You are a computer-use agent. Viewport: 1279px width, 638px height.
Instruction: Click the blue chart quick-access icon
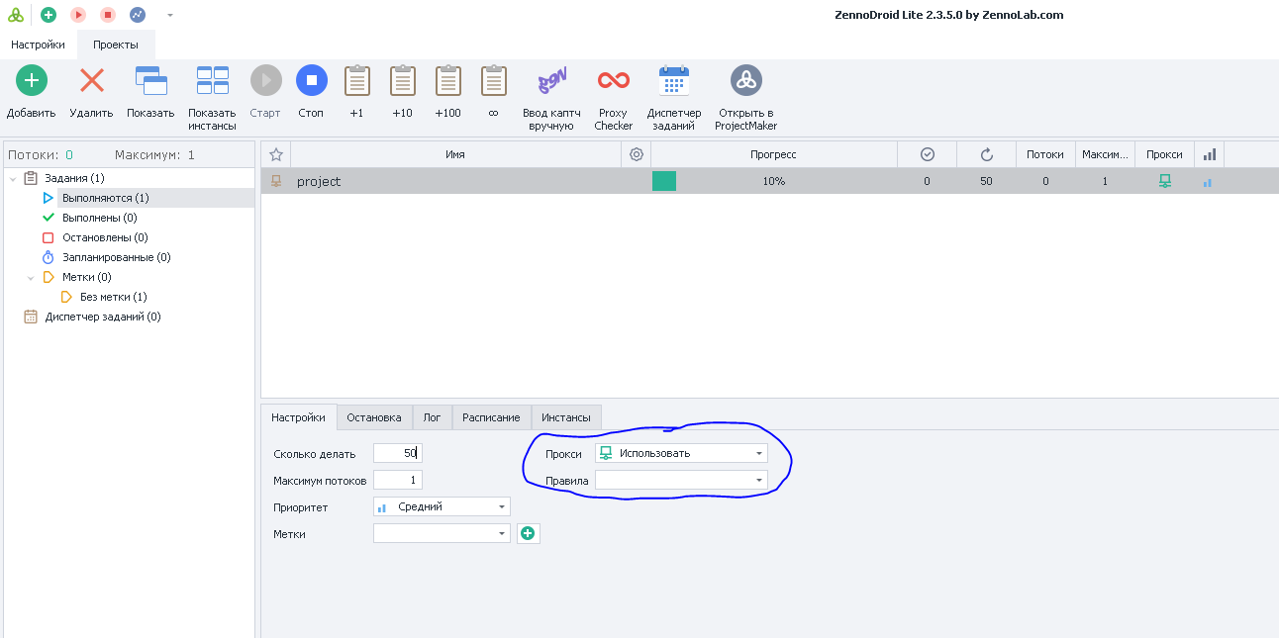(138, 15)
